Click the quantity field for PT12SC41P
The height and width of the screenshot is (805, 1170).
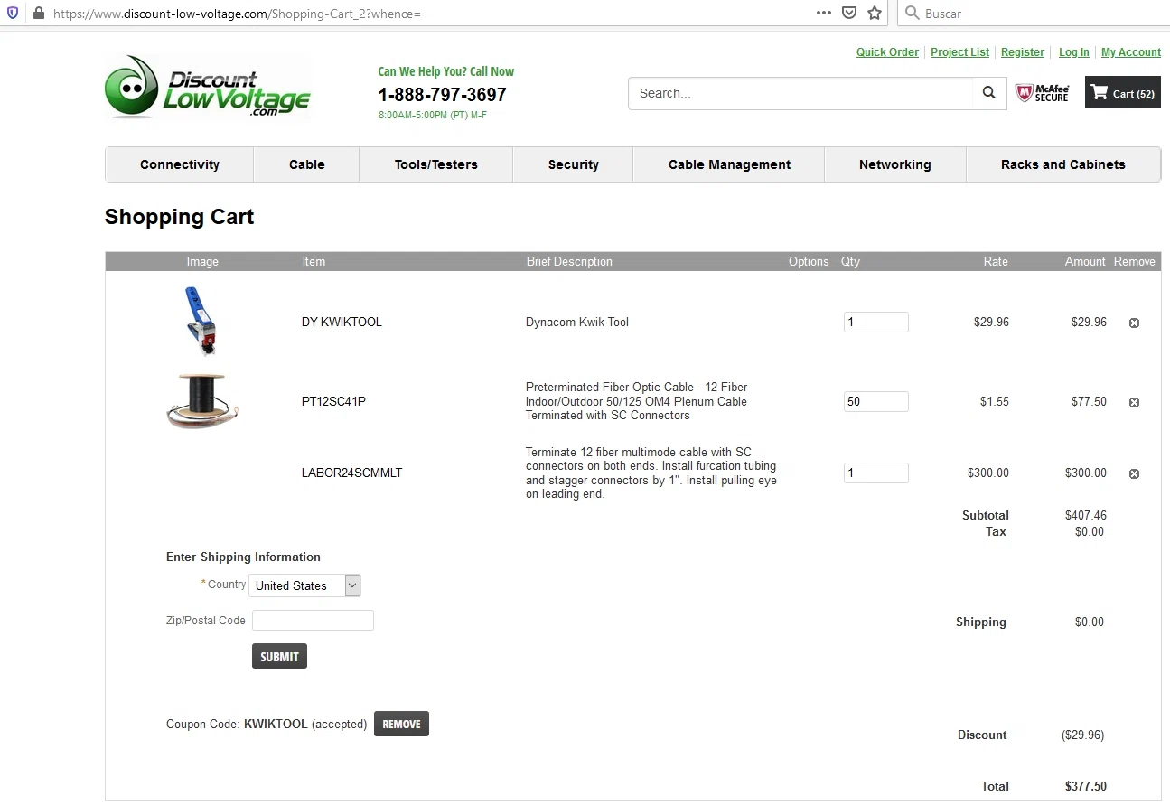click(x=876, y=401)
